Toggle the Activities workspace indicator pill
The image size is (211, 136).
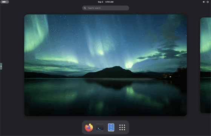[5, 2]
